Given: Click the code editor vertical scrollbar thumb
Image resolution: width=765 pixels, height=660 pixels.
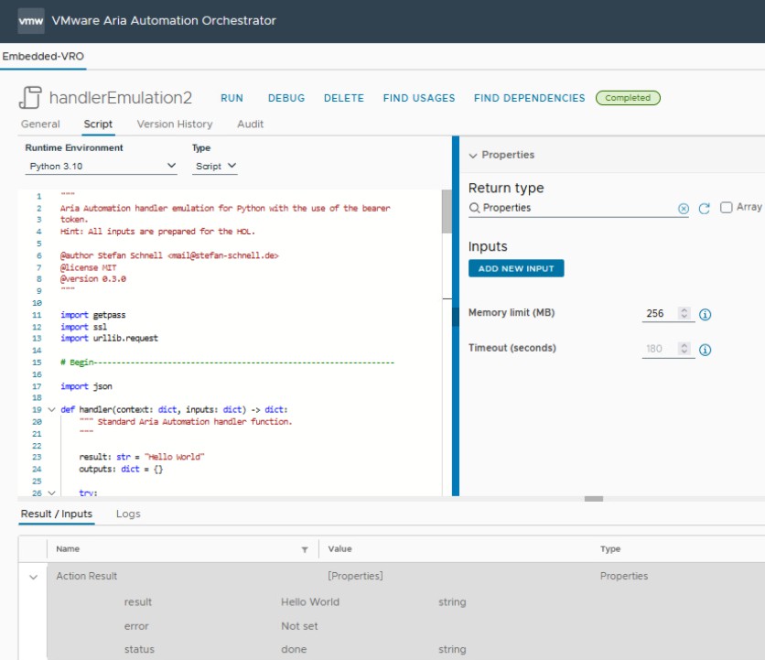Looking at the screenshot, I should tap(447, 211).
